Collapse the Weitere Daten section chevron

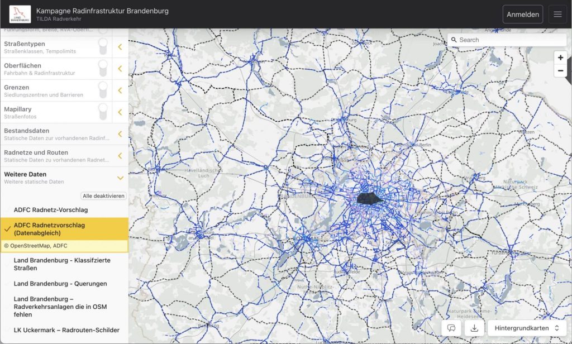[122, 178]
